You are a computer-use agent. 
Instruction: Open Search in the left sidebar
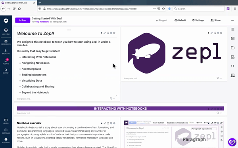tap(6, 71)
